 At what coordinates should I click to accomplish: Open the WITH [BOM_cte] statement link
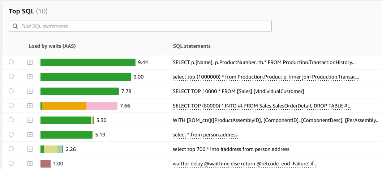[x=276, y=120]
